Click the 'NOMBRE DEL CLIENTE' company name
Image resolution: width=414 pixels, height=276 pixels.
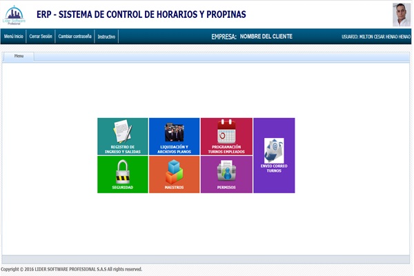click(266, 36)
